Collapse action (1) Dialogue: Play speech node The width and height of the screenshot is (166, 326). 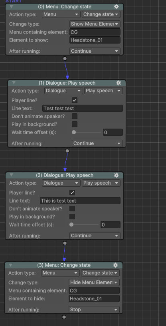pyautogui.click(x=14, y=83)
